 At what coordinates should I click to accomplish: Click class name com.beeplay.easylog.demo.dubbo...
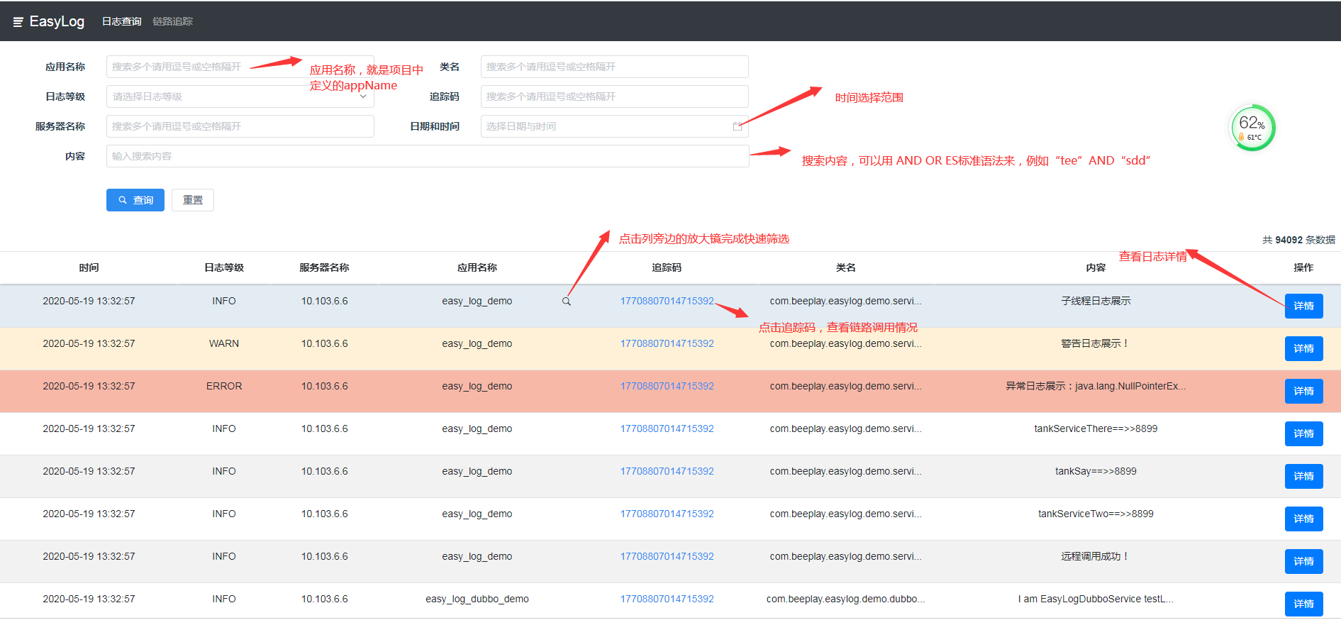coord(845,599)
